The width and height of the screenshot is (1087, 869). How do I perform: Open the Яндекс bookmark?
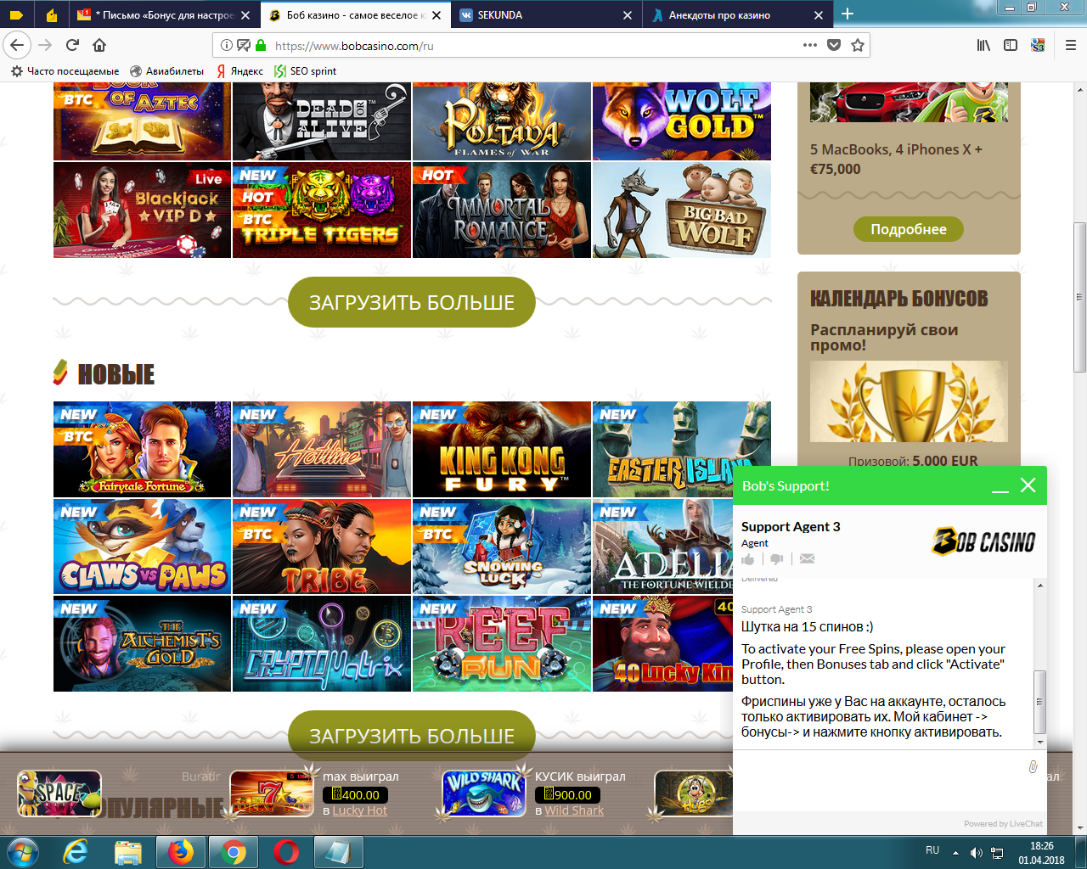[239, 70]
